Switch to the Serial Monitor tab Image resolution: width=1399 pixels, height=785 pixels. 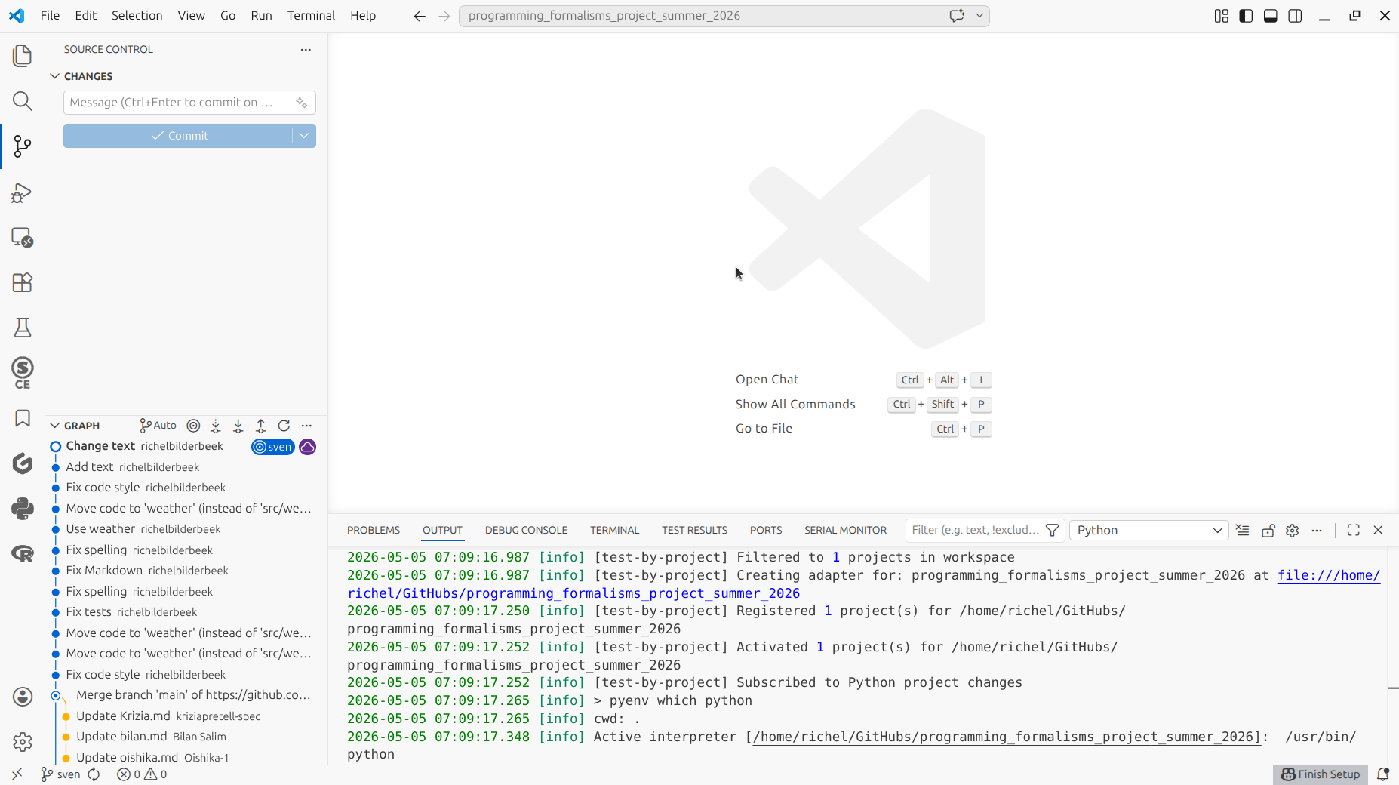(x=845, y=531)
